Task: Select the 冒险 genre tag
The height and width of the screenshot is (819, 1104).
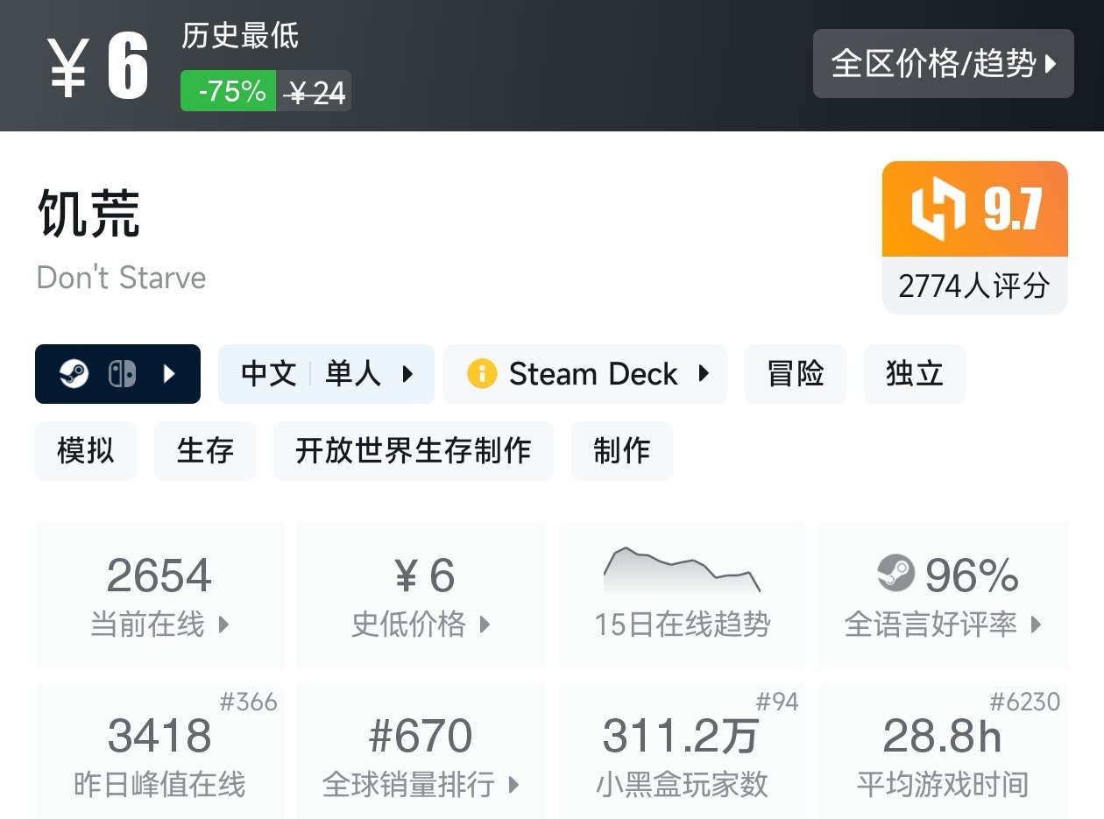Action: coord(796,374)
